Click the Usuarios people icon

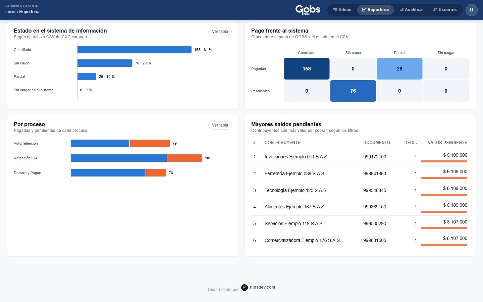click(x=435, y=10)
